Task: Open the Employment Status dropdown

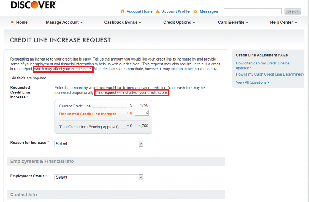Action: [99, 177]
